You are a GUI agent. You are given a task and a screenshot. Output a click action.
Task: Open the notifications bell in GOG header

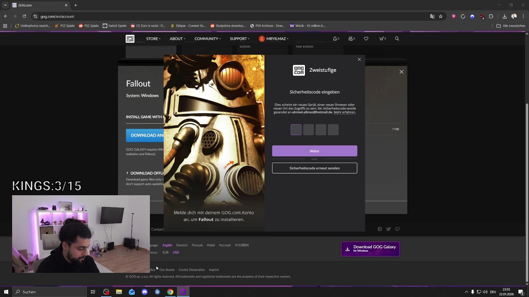[336, 39]
